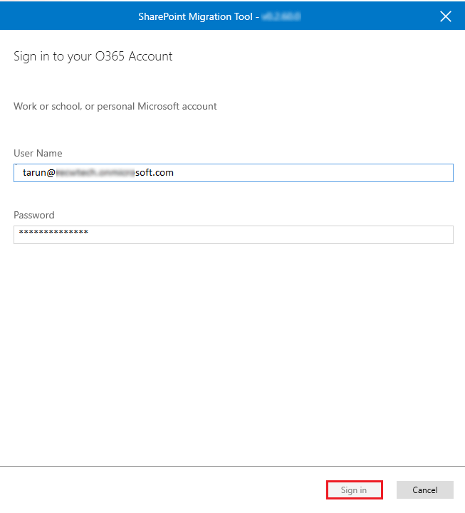
Task: Select the 'Sign in to your O365 Account' heading
Action: [93, 57]
